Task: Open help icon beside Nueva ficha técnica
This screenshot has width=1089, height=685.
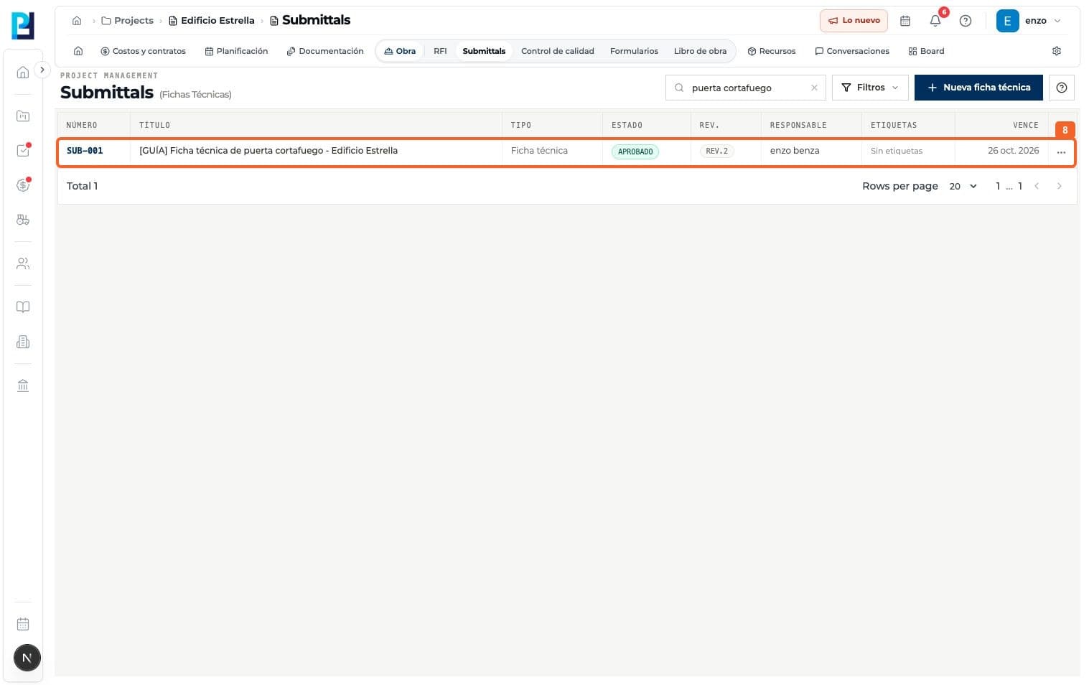Action: (1062, 88)
